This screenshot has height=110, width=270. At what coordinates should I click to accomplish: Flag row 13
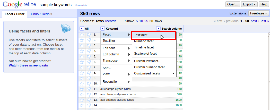point(89,100)
